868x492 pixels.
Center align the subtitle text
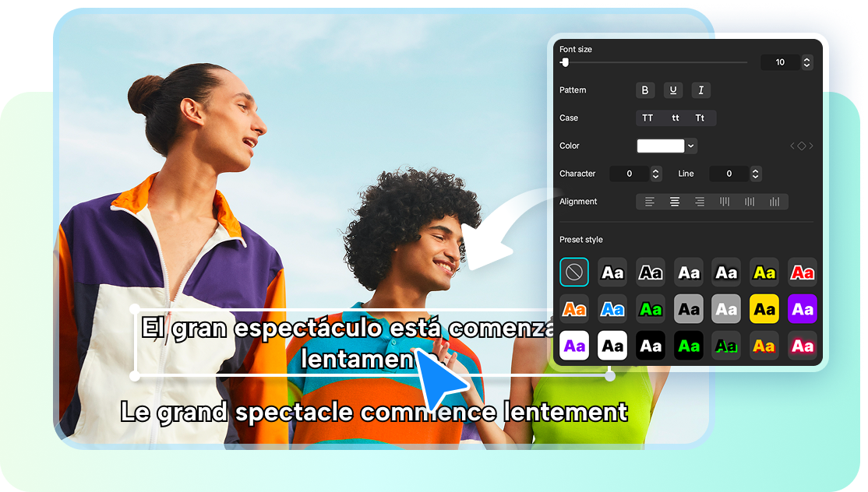675,202
